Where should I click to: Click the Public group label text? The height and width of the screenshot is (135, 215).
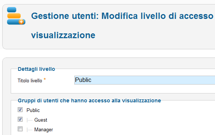coord(33,110)
